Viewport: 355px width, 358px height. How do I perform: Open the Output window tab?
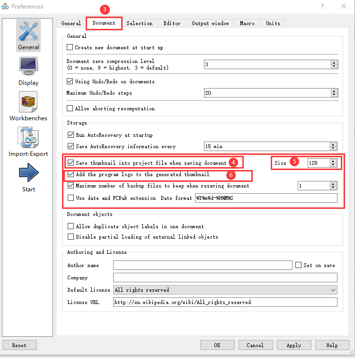210,23
